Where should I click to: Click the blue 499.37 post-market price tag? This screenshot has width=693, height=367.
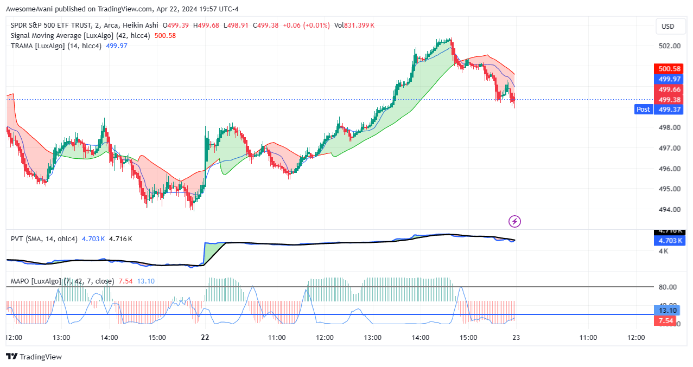669,110
